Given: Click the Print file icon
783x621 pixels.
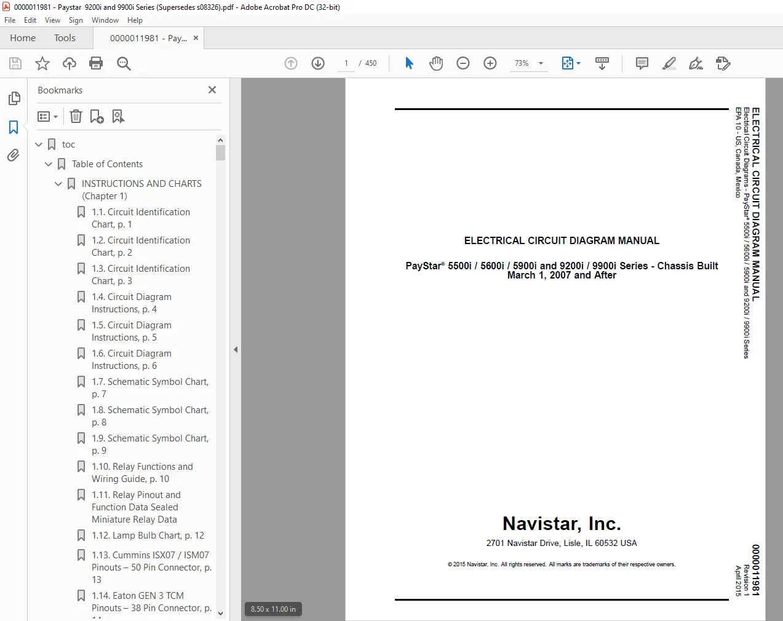Looking at the screenshot, I should point(96,63).
